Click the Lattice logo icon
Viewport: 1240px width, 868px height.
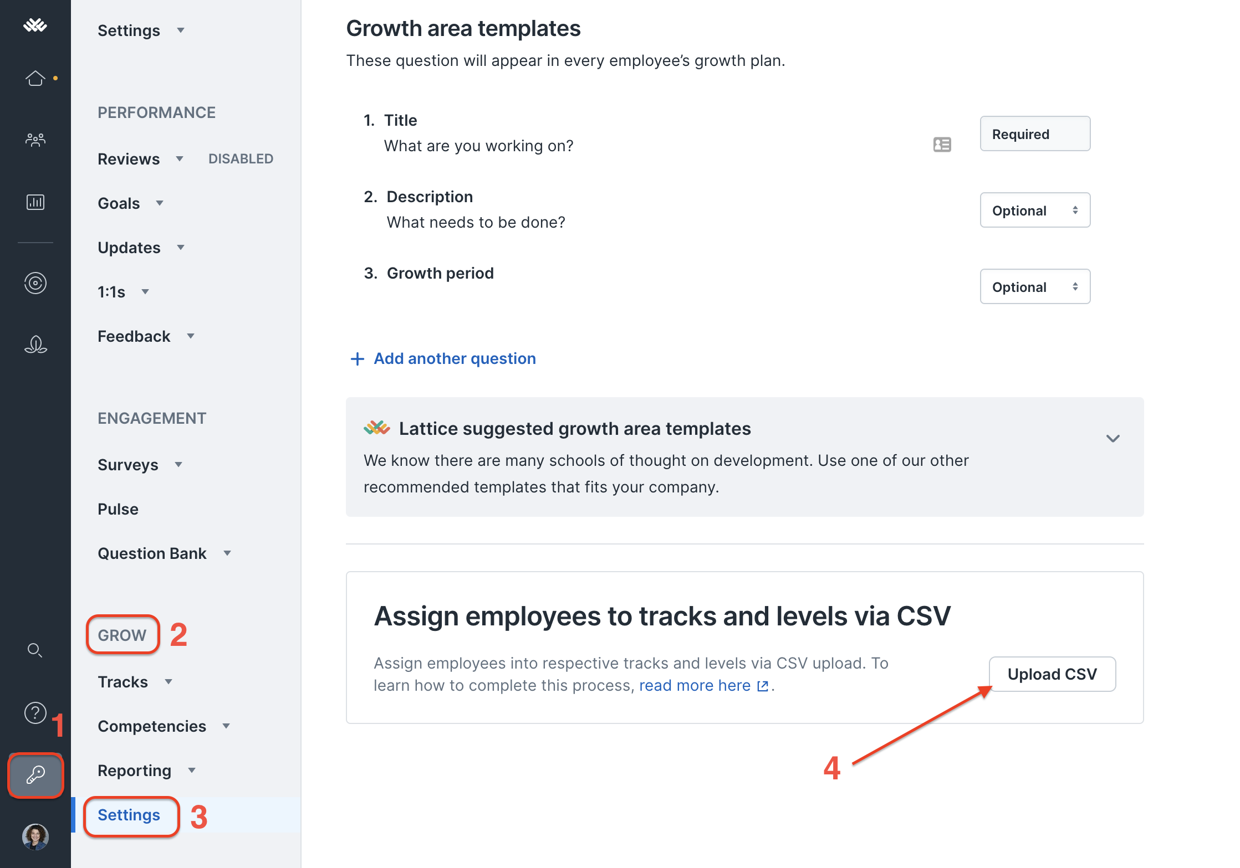click(x=35, y=25)
